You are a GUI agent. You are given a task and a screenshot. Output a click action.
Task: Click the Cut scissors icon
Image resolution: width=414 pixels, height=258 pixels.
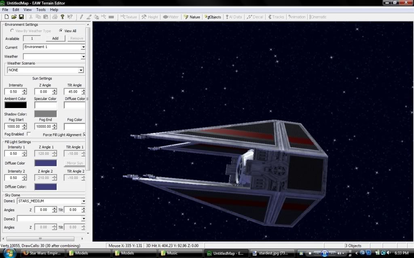pos(31,17)
